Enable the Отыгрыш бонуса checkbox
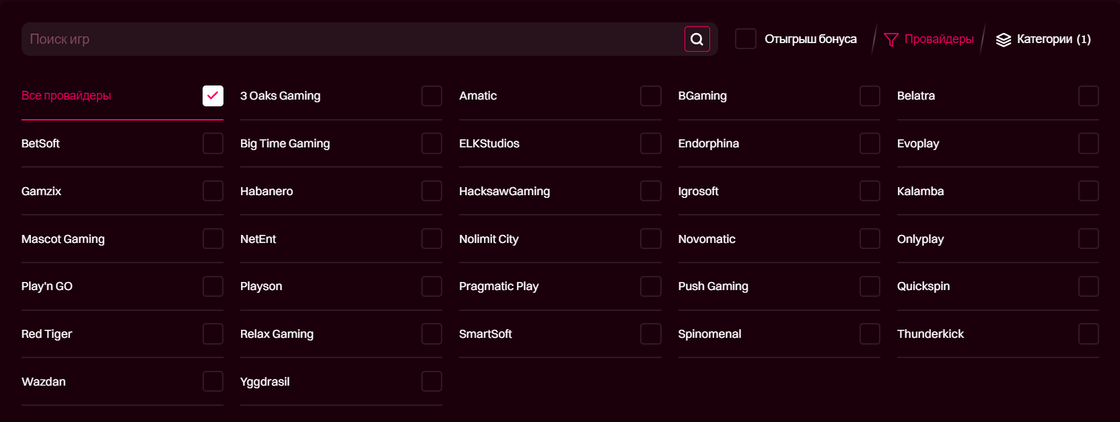 745,39
